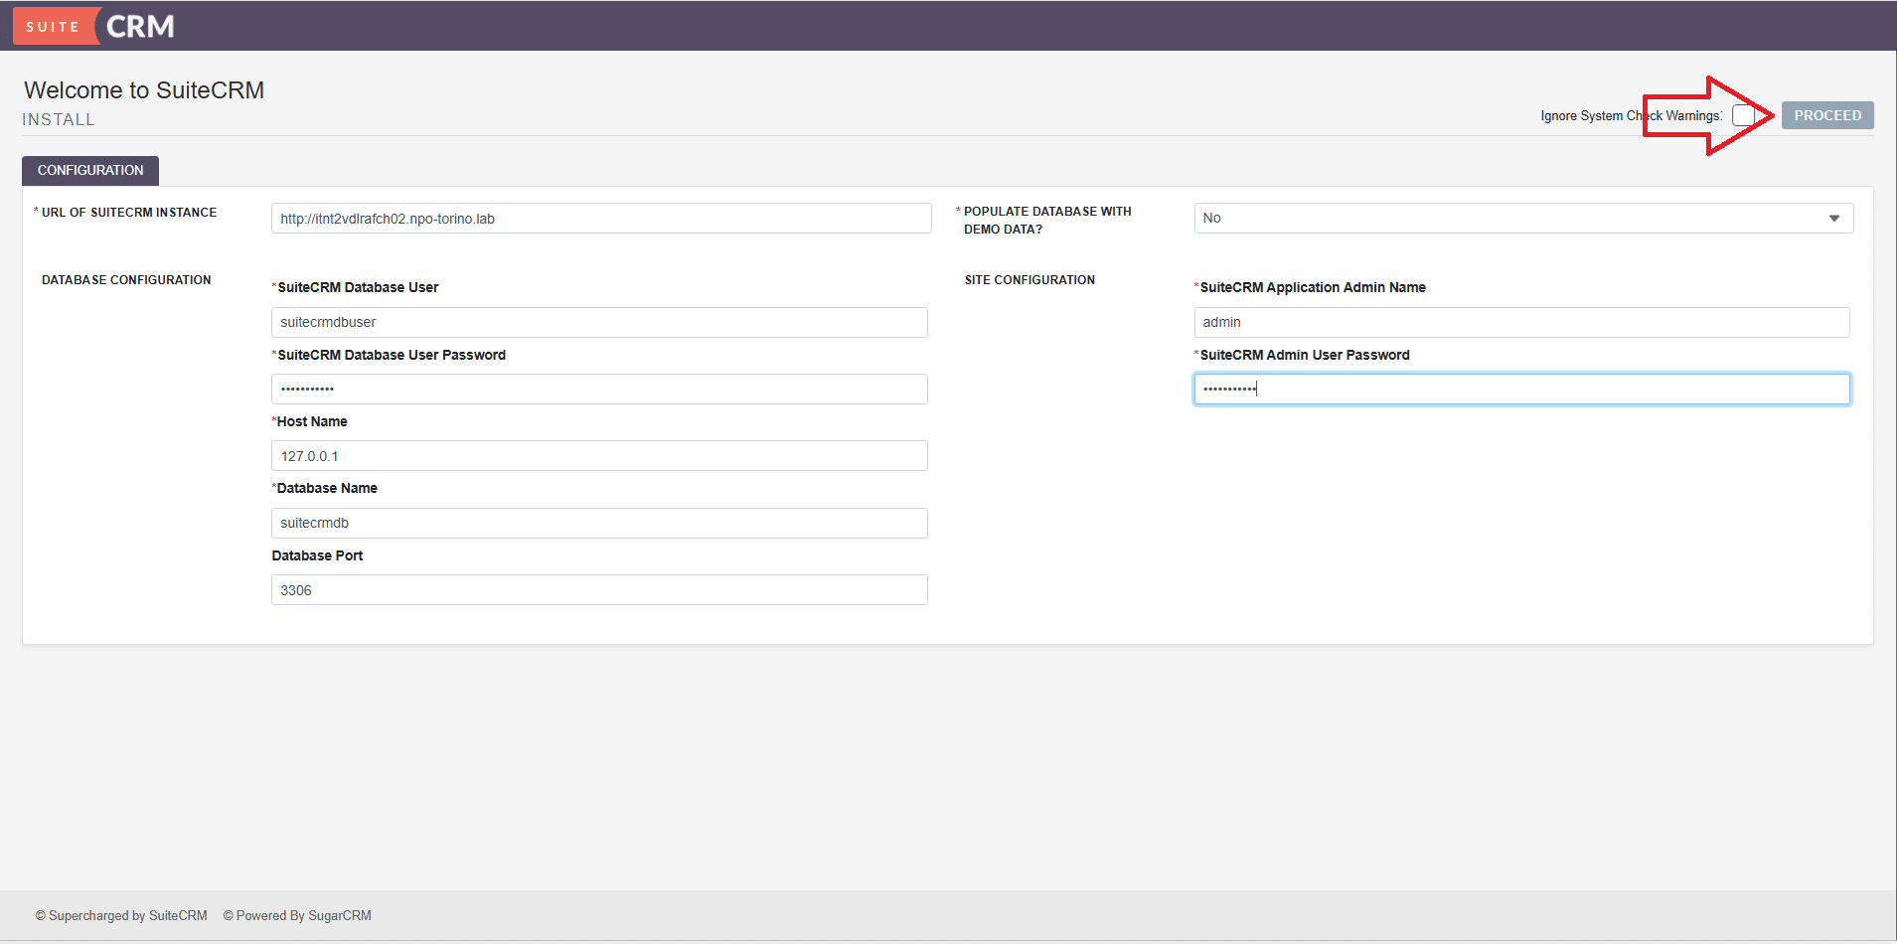Open the Configuration tab

pos(90,170)
